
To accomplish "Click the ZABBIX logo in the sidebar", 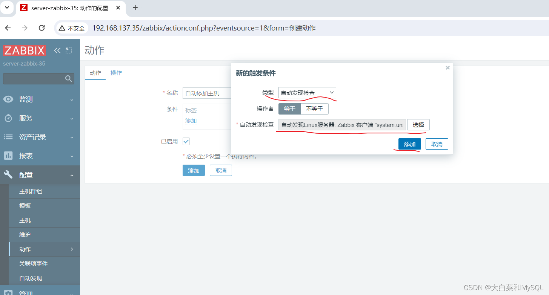I will pyautogui.click(x=25, y=50).
